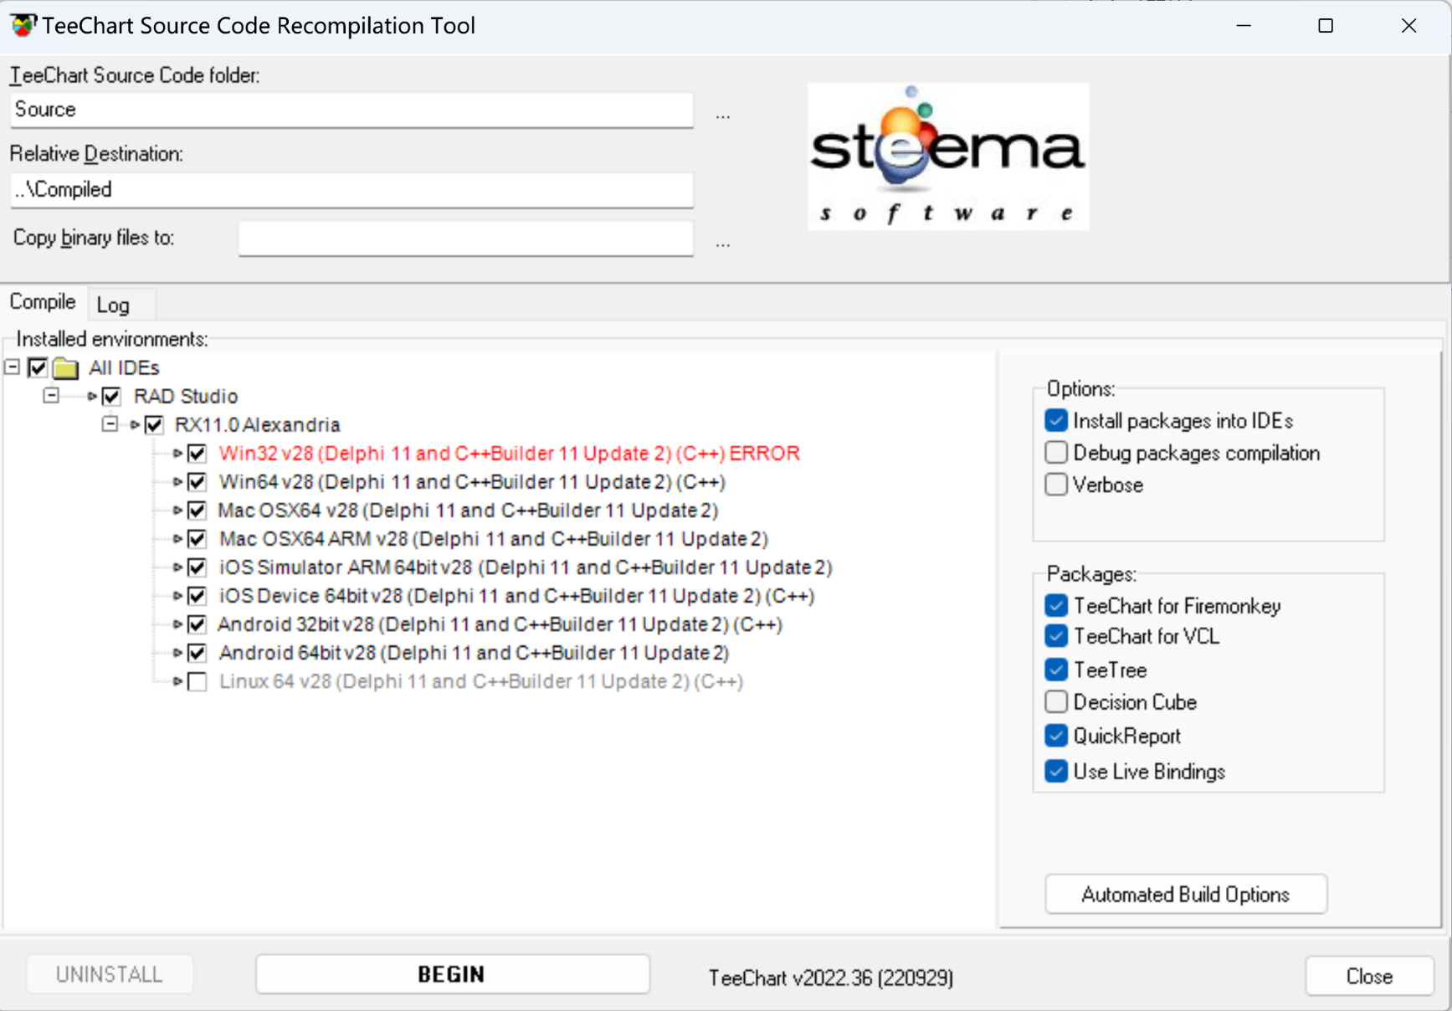1452x1011 pixels.
Task: Select Win32 v28 ERROR tree row
Action: (x=509, y=453)
